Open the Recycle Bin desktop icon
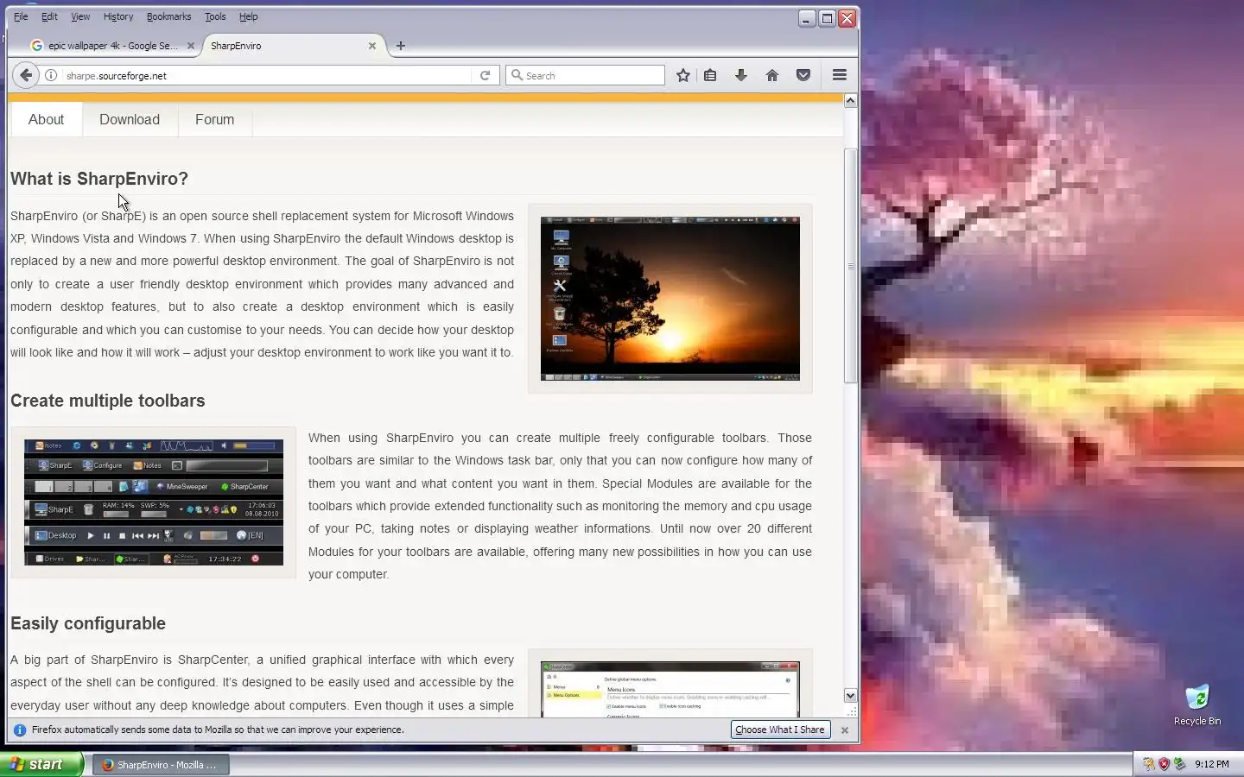 coord(1197,704)
